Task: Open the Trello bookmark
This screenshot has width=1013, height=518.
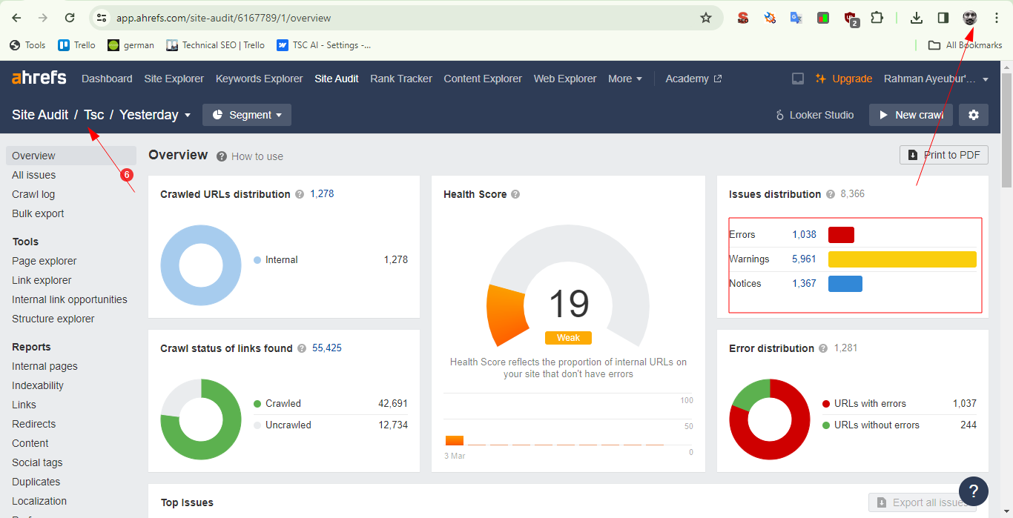Action: point(77,45)
